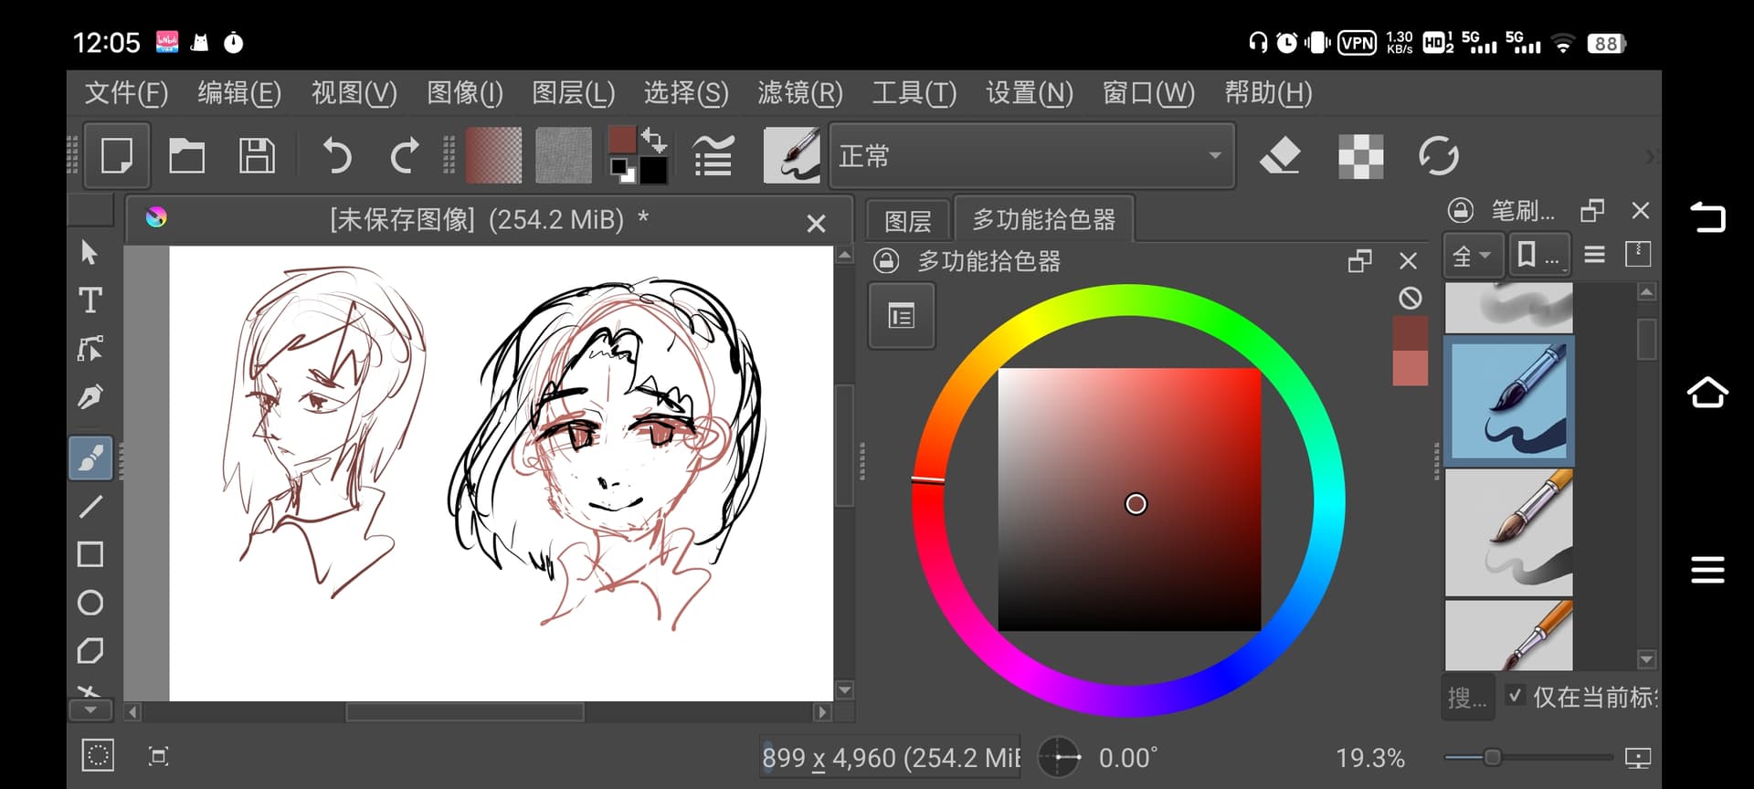Go back with the Android back button
Screen dimensions: 1754x789
tap(1706, 217)
